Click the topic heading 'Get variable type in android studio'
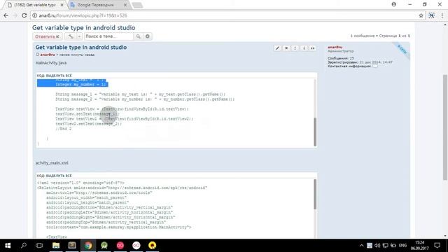Image resolution: width=448 pixels, height=252 pixels. pyautogui.click(x=84, y=28)
